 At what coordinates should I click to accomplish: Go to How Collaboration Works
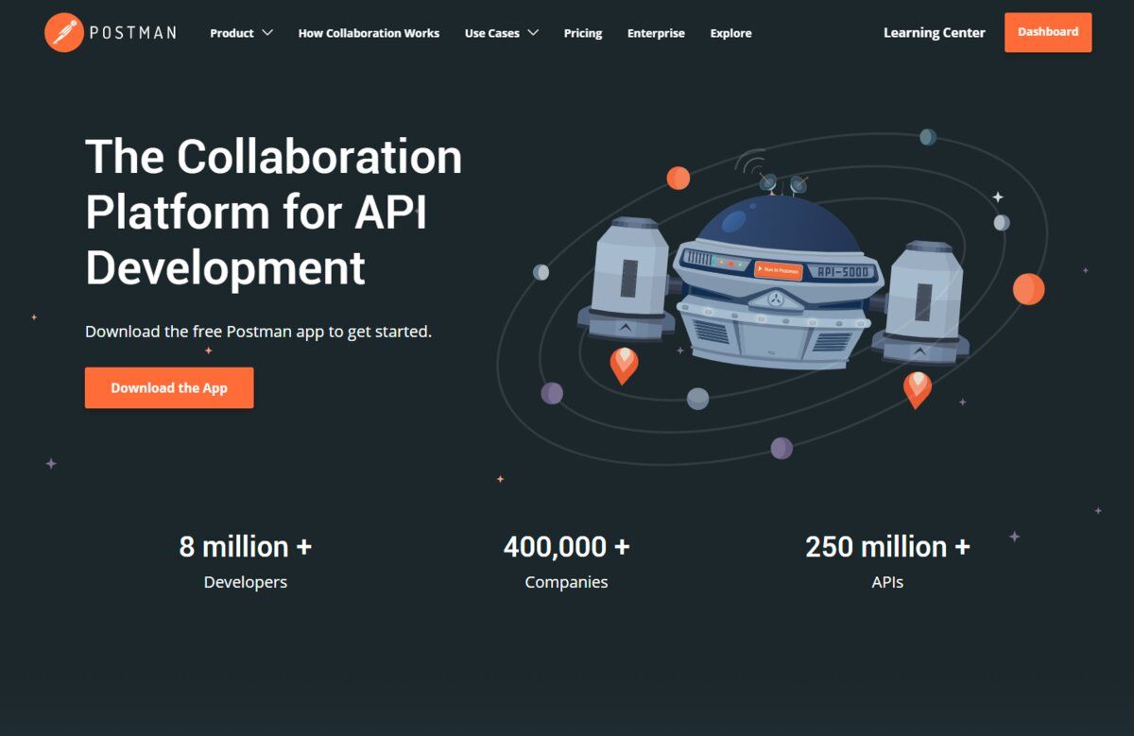369,33
